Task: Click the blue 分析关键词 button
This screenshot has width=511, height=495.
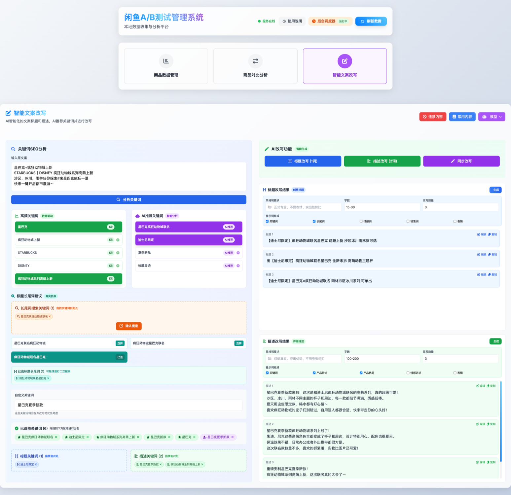Action: (128, 200)
